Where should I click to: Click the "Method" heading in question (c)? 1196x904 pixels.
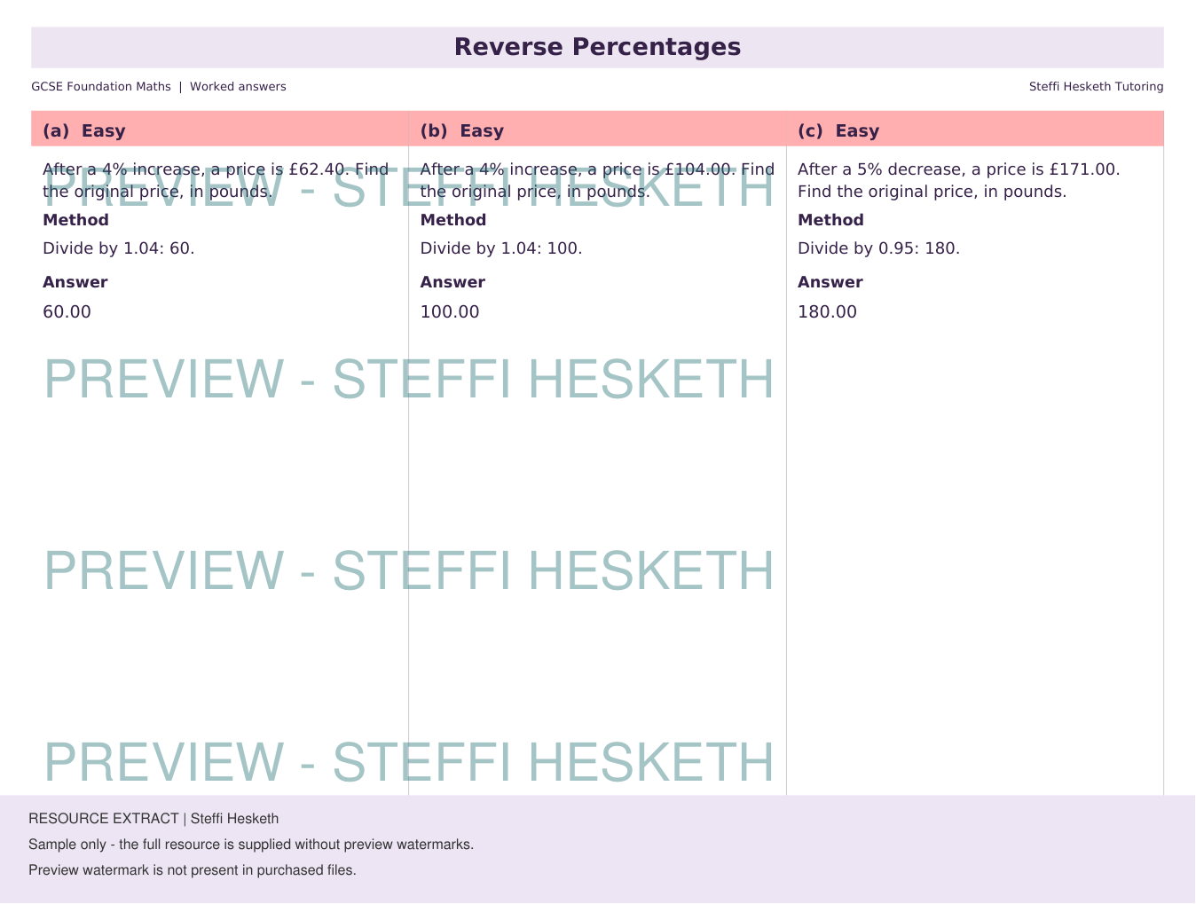point(830,220)
